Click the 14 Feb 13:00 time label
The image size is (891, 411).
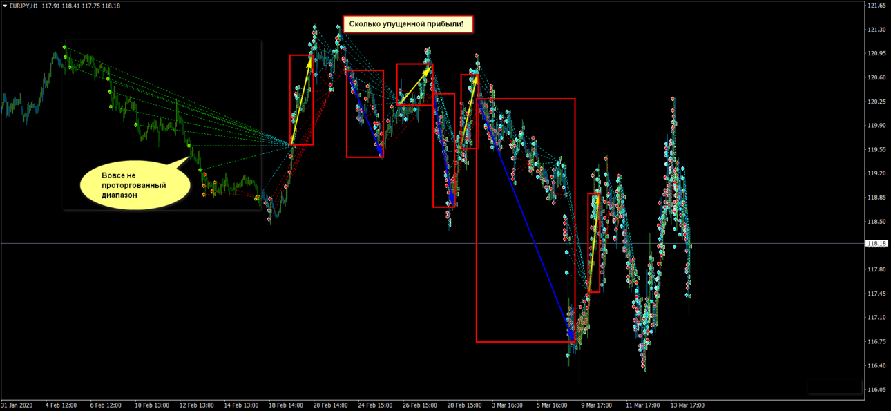click(x=241, y=405)
